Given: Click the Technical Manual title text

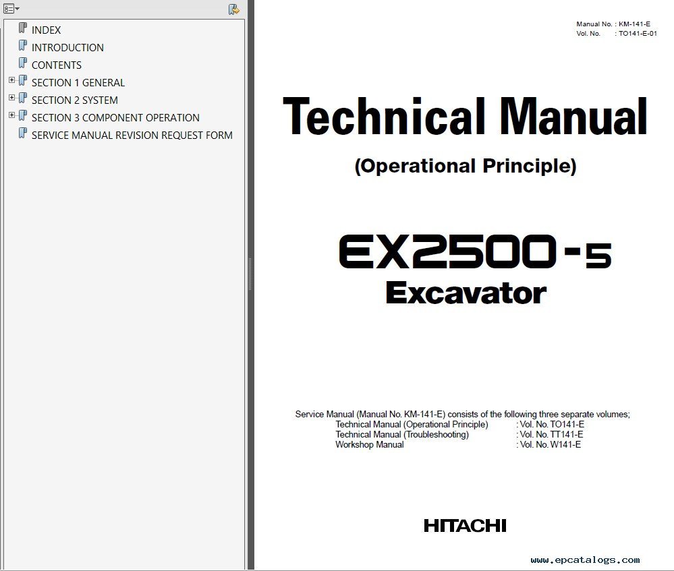Looking at the screenshot, I should (465, 117).
